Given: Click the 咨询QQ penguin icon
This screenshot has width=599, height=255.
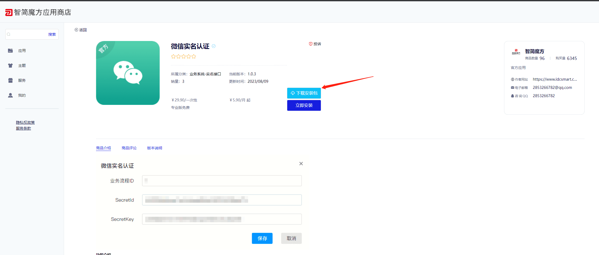Looking at the screenshot, I should pos(513,96).
